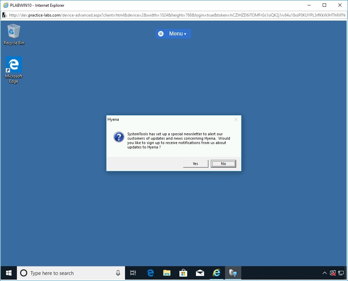Show hidden system tray icons

[x=325, y=273]
